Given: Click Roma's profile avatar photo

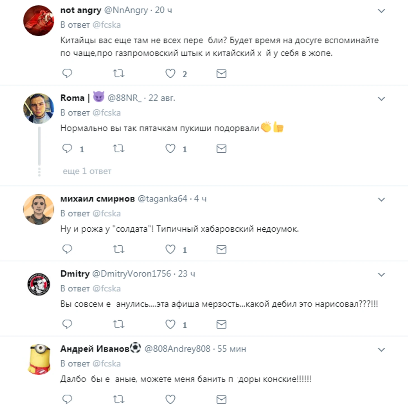Looking at the screenshot, I should click(x=39, y=109).
